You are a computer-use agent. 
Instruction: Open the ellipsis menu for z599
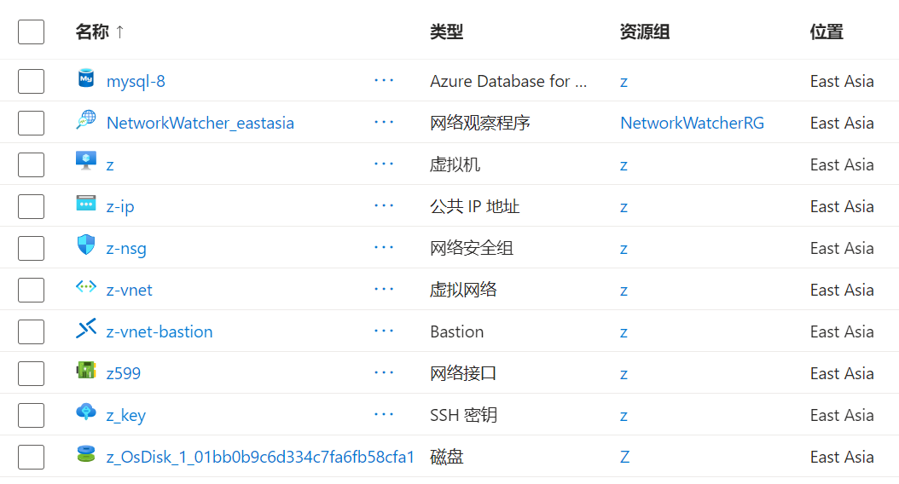pyautogui.click(x=384, y=373)
